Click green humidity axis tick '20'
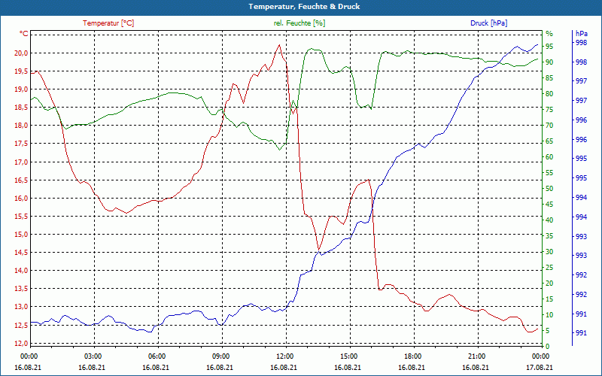 (549, 284)
